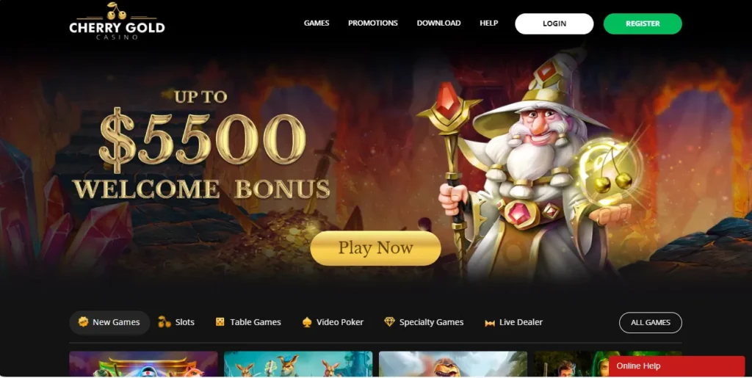Image resolution: width=752 pixels, height=378 pixels.
Task: Select the New Games gear icon
Action: [83, 321]
